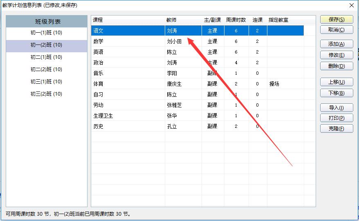Move the row down with 下移(B)

337,93
